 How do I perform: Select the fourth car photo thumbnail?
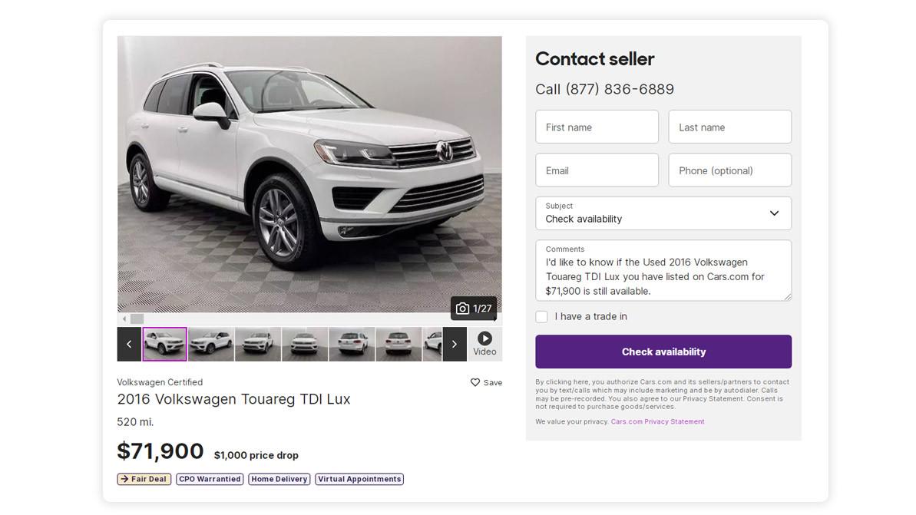[x=305, y=344]
